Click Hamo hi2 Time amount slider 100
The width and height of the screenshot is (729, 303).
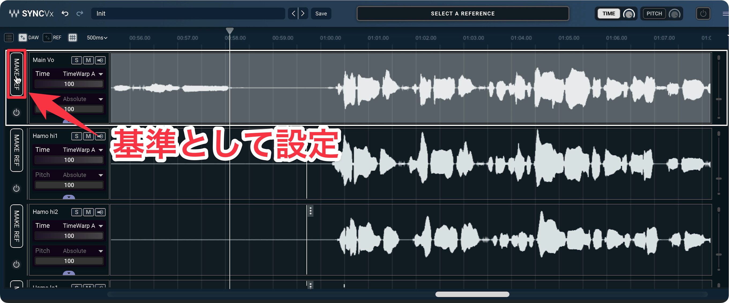click(69, 236)
